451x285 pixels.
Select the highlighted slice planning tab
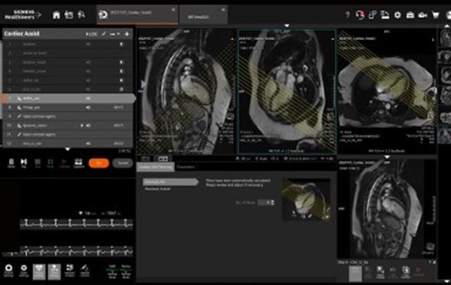[x=155, y=167]
